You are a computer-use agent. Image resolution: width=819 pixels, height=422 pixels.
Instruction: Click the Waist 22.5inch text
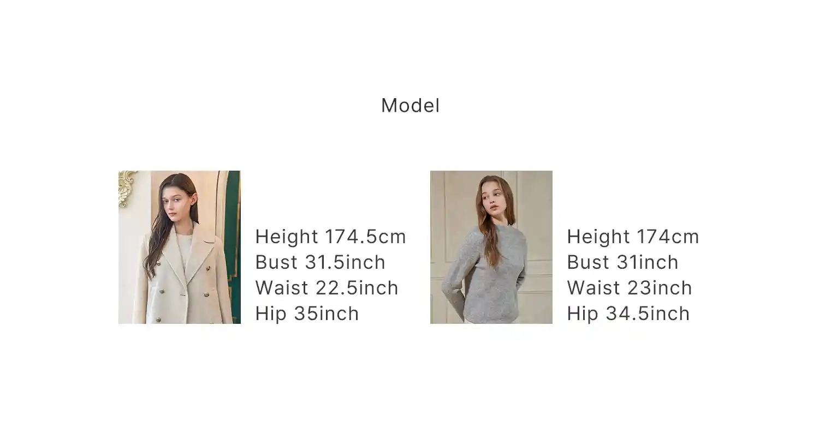[327, 288]
